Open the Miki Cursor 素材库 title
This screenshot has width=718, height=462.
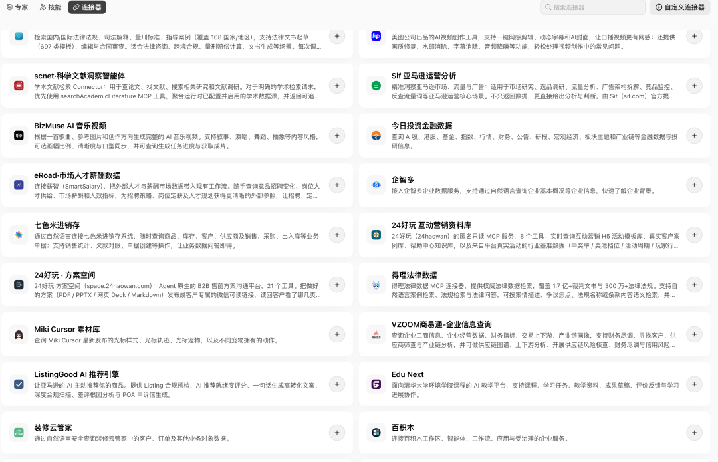pos(67,330)
